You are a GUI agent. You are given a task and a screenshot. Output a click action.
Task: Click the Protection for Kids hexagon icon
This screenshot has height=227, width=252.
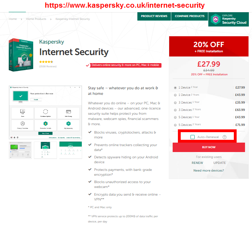[x=45, y=123]
